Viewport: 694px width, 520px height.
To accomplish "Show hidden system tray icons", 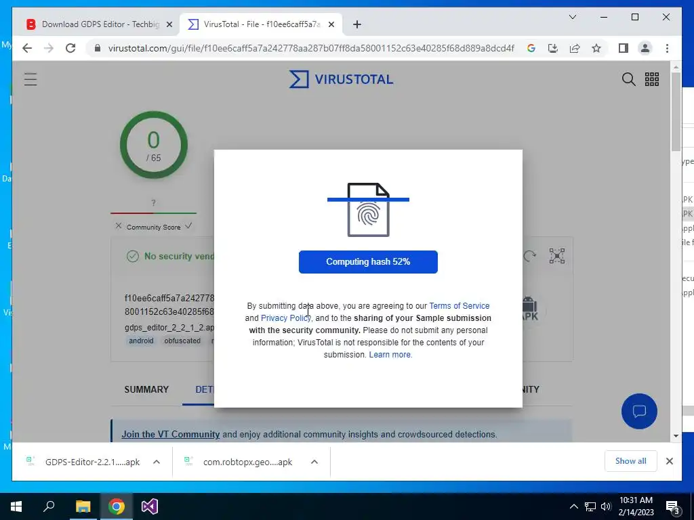I will [573, 506].
